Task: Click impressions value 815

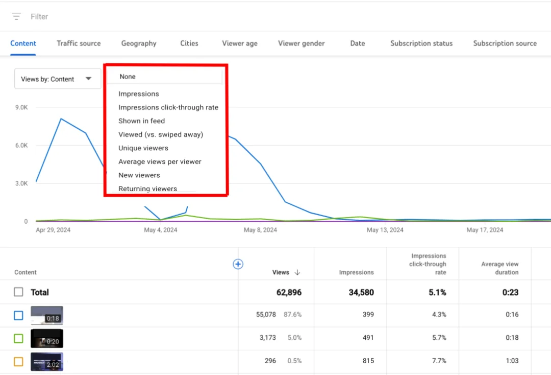Action: [368, 361]
